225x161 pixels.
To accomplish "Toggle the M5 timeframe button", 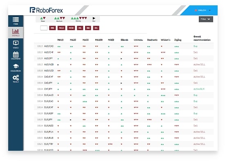I will 52,28.
